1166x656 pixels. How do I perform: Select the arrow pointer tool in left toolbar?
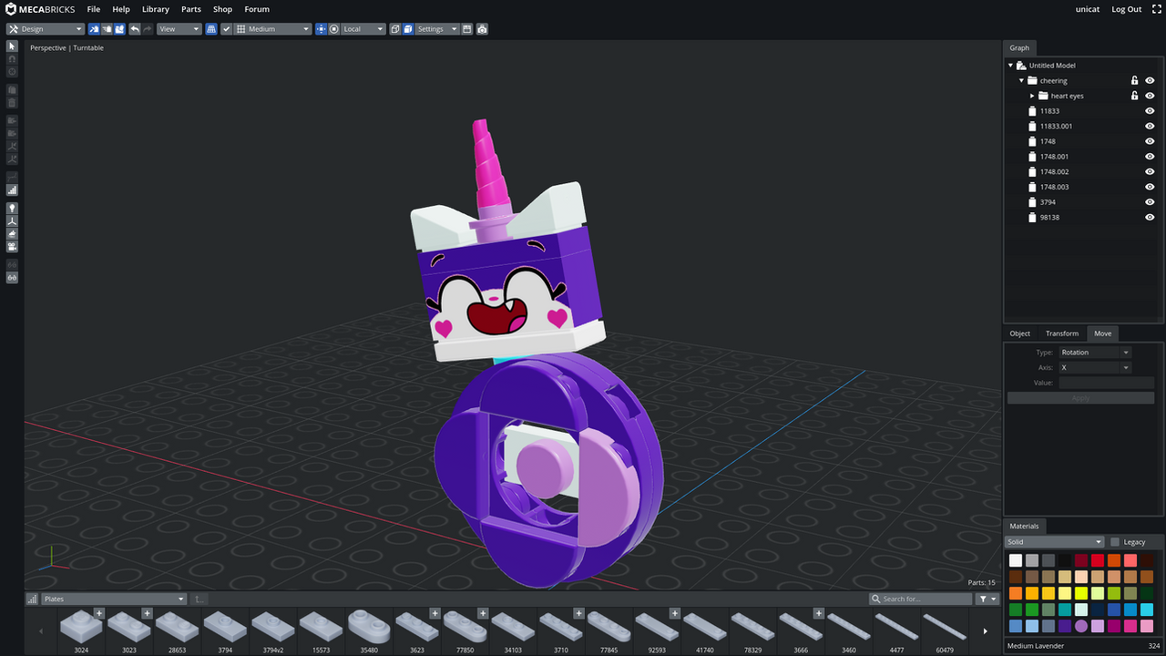click(12, 46)
